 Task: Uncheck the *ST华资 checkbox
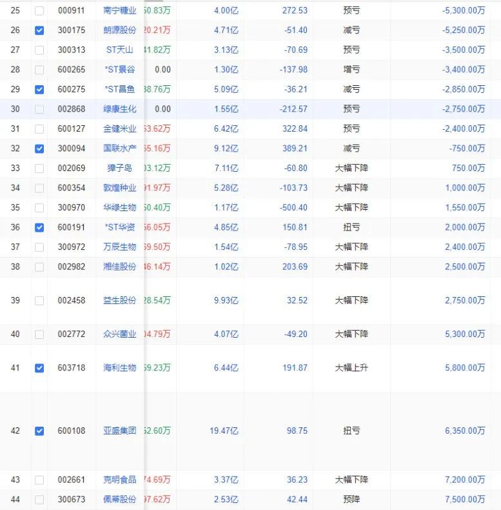[x=39, y=227]
